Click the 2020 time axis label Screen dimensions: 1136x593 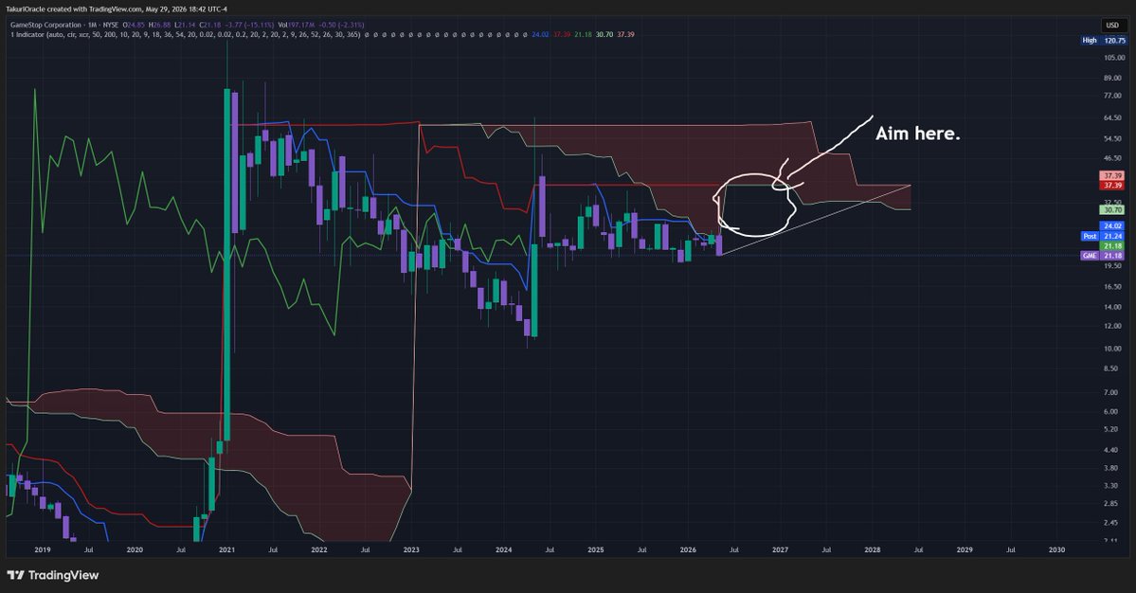coord(135,549)
